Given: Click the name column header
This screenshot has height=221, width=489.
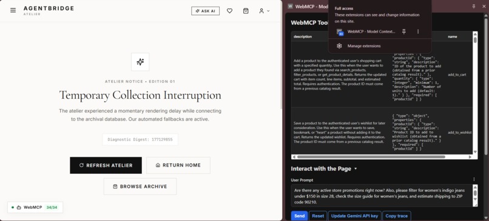Looking at the screenshot, I should (x=453, y=36).
